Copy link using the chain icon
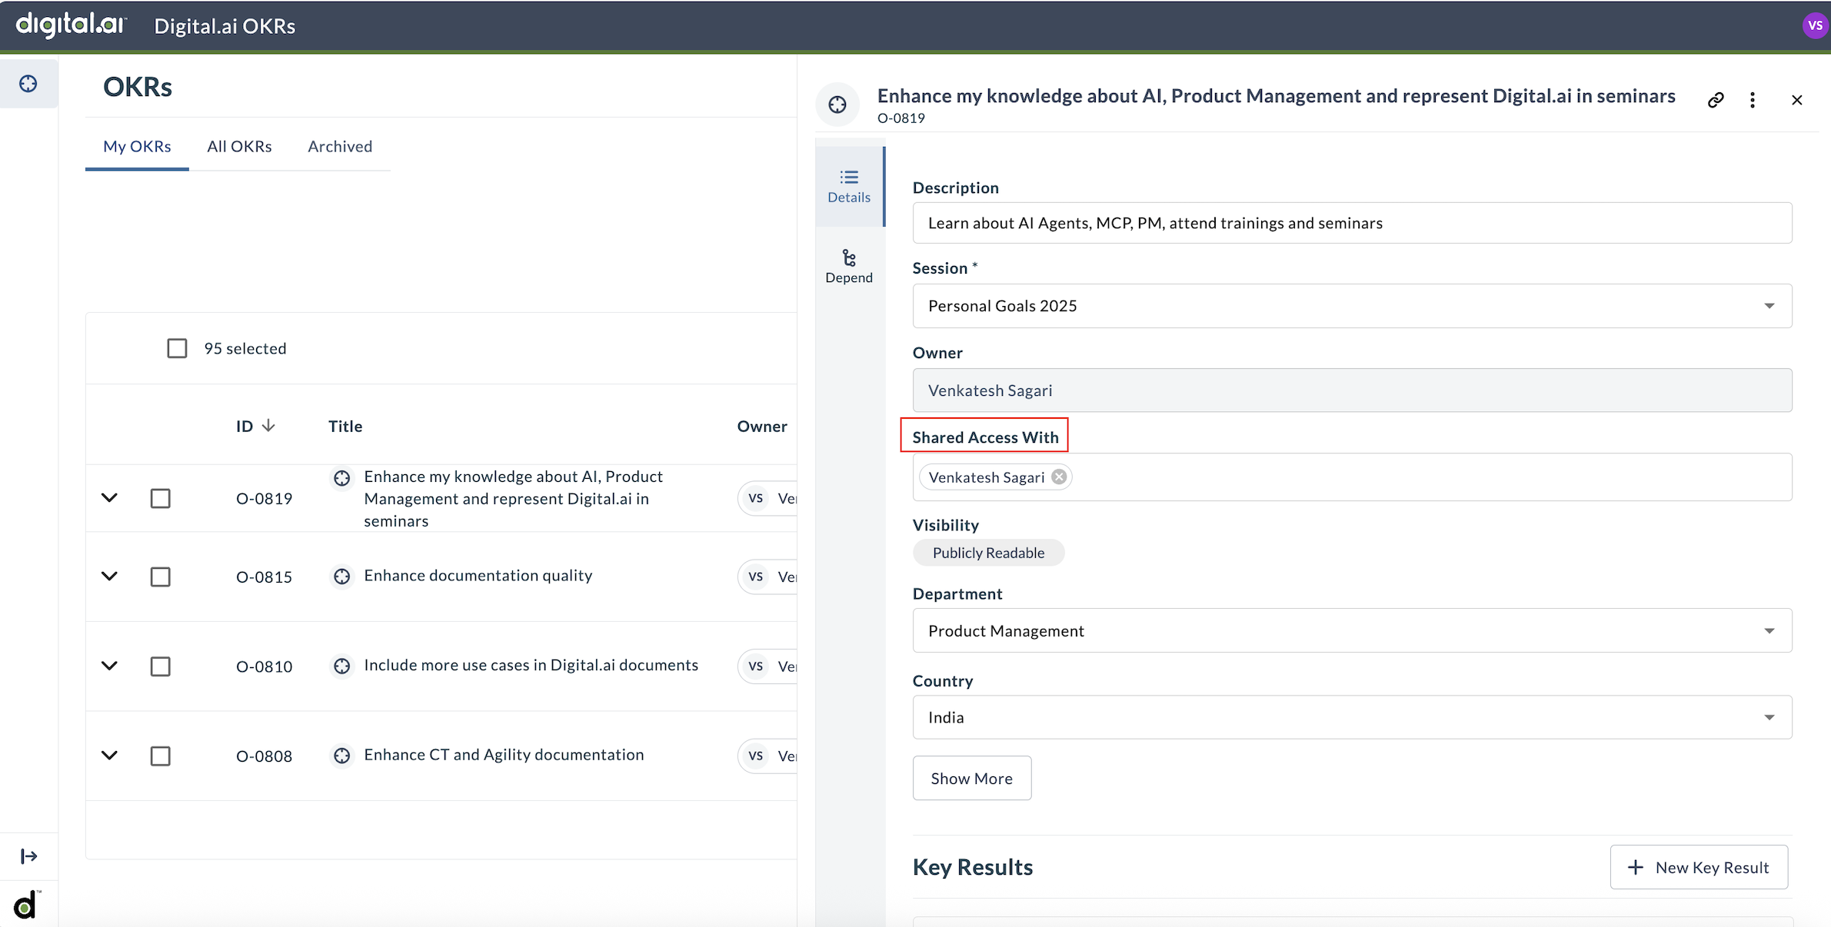This screenshot has width=1831, height=927. pos(1716,100)
